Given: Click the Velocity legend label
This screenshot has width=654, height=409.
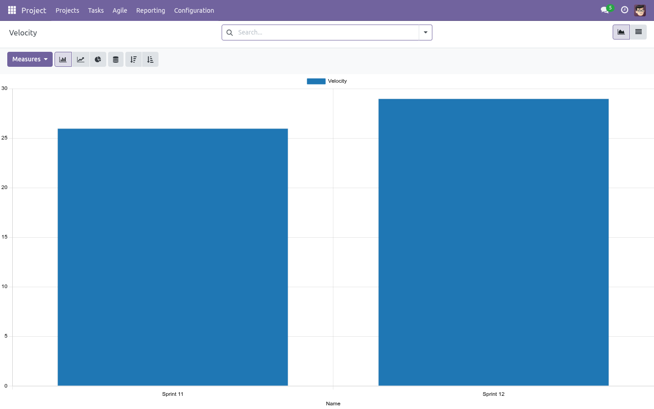Looking at the screenshot, I should pos(337,81).
